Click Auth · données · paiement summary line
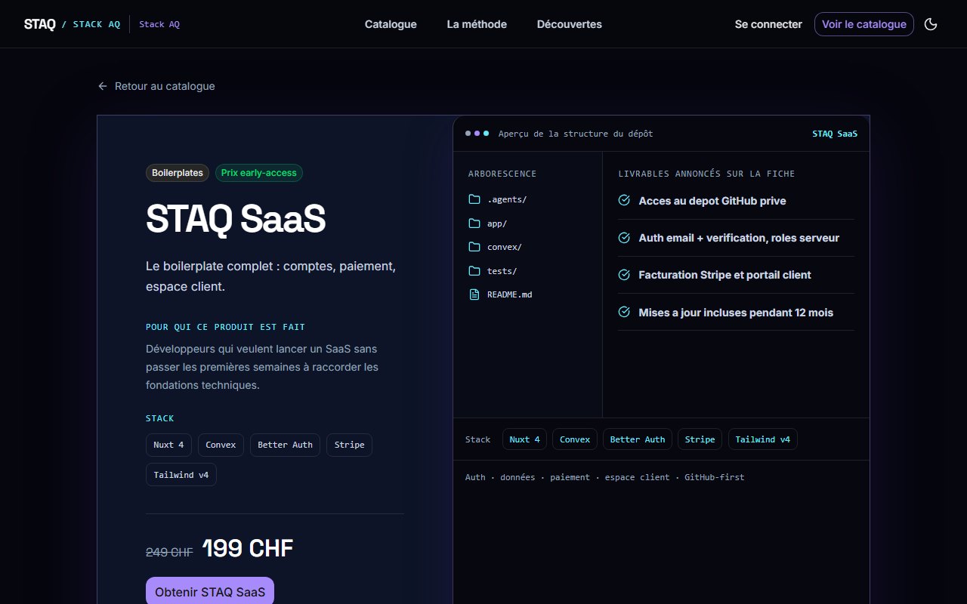The height and width of the screenshot is (604, 967). [605, 477]
